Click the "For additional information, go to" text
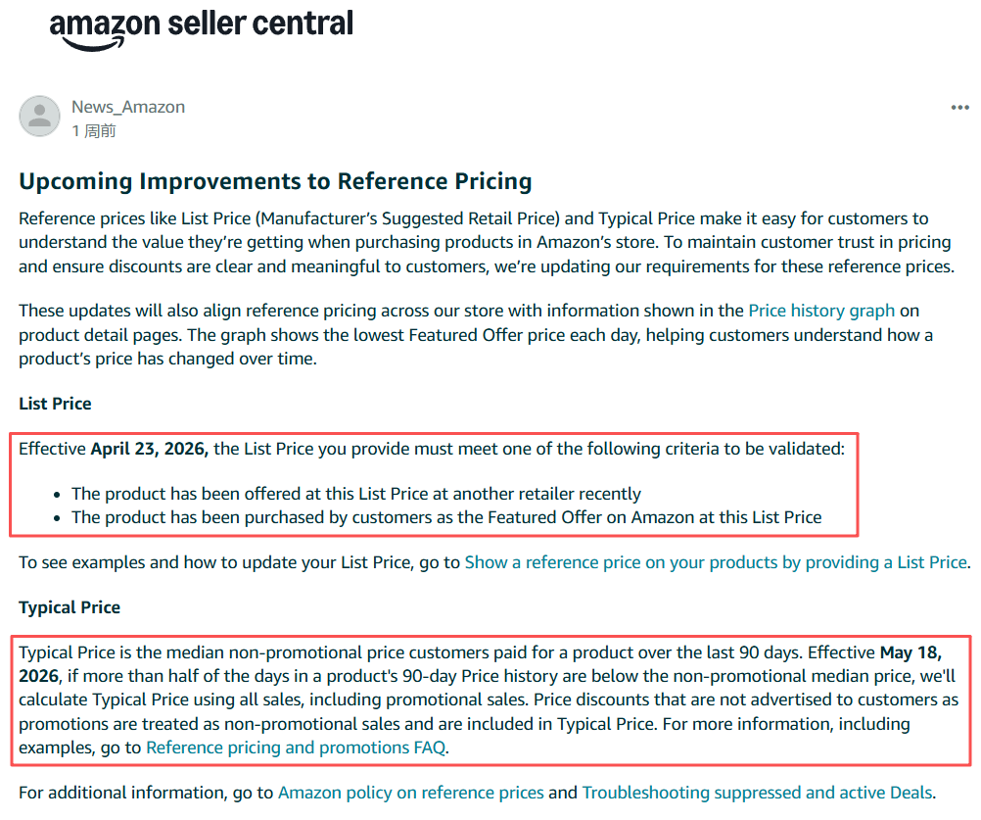This screenshot has width=981, height=820. click(x=146, y=793)
